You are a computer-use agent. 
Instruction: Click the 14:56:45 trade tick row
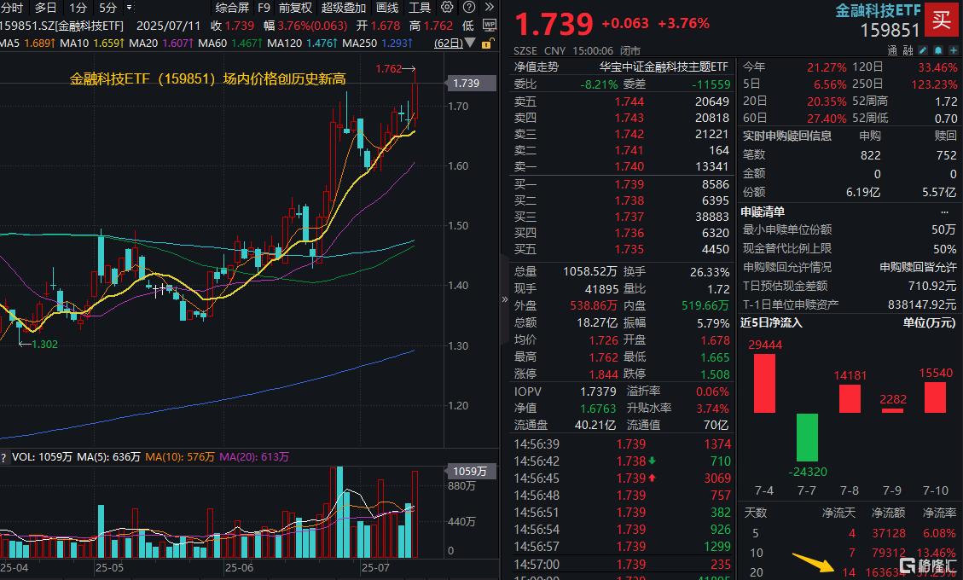click(622, 478)
